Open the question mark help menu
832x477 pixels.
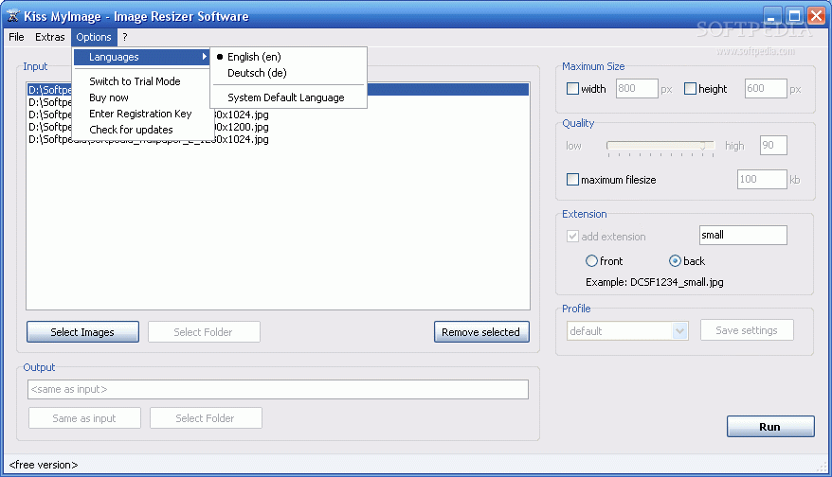[x=125, y=37]
